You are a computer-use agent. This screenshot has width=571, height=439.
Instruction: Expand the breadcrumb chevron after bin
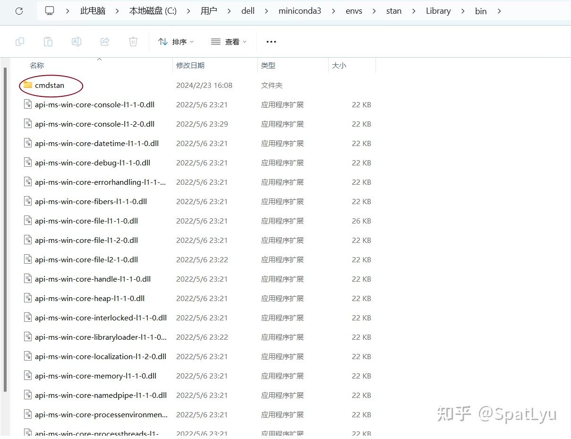(x=499, y=10)
